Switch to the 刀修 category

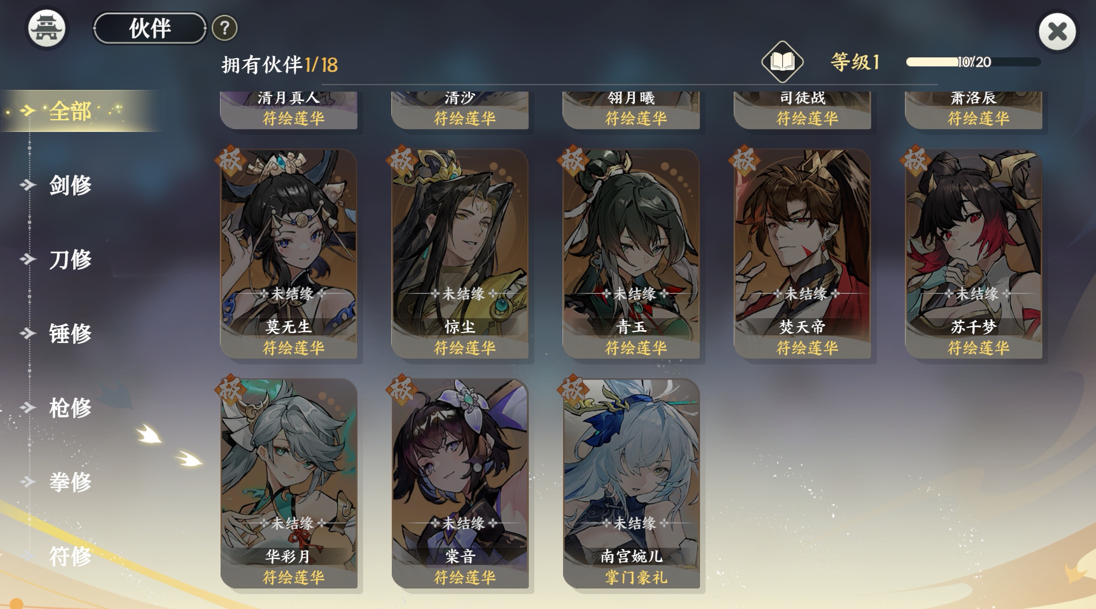click(70, 259)
